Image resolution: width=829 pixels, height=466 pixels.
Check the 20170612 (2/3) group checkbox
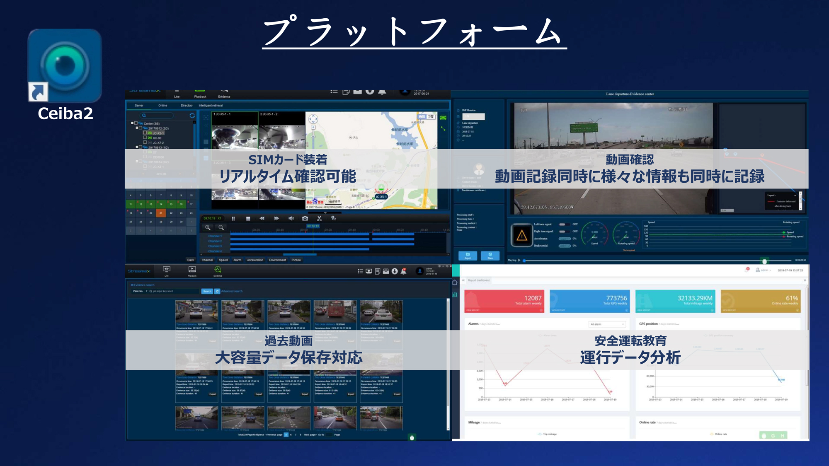pyautogui.click(x=141, y=128)
